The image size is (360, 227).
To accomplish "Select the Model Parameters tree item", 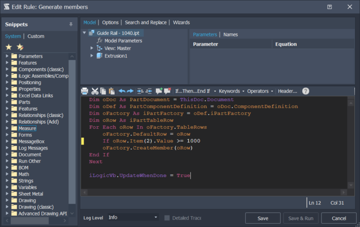I will [x=123, y=41].
